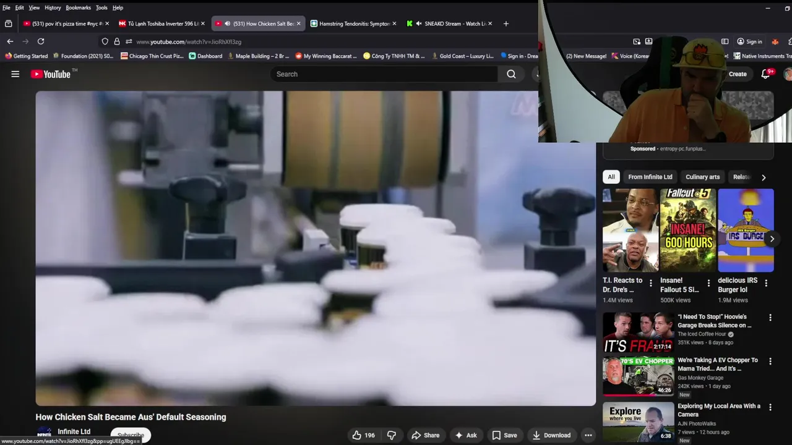The height and width of the screenshot is (445, 792).
Task: Click the Share button
Action: (x=426, y=435)
